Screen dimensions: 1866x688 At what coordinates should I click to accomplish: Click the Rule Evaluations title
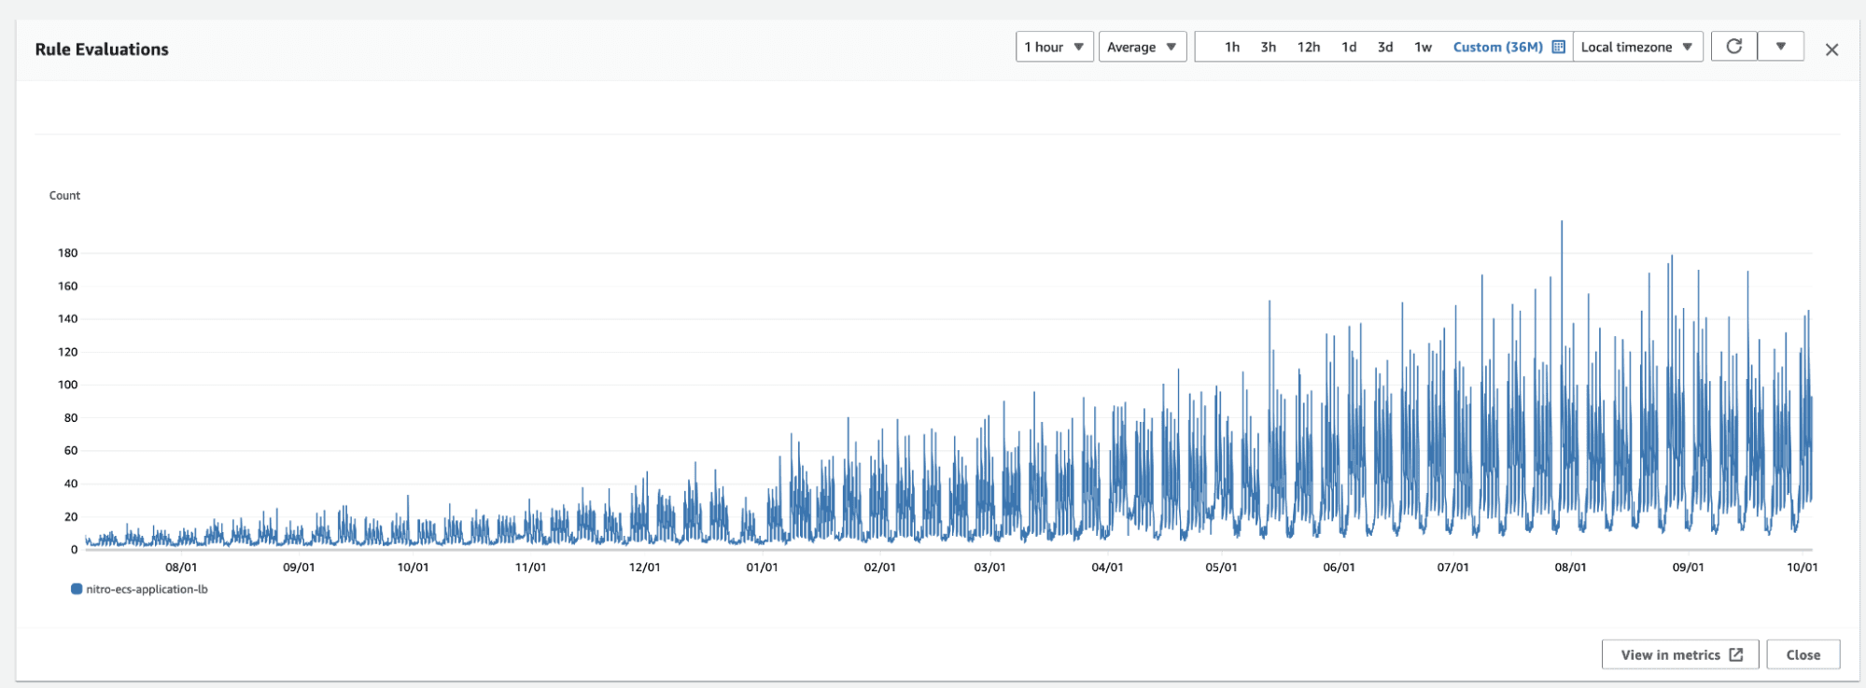pyautogui.click(x=102, y=49)
